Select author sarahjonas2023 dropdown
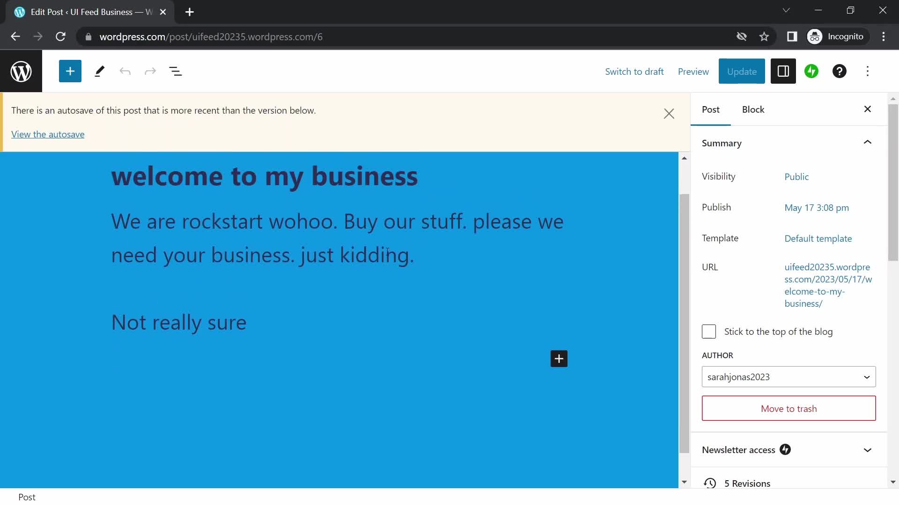The height and width of the screenshot is (505, 899). pos(788,377)
